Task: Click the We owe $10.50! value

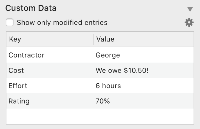Action: [122, 70]
